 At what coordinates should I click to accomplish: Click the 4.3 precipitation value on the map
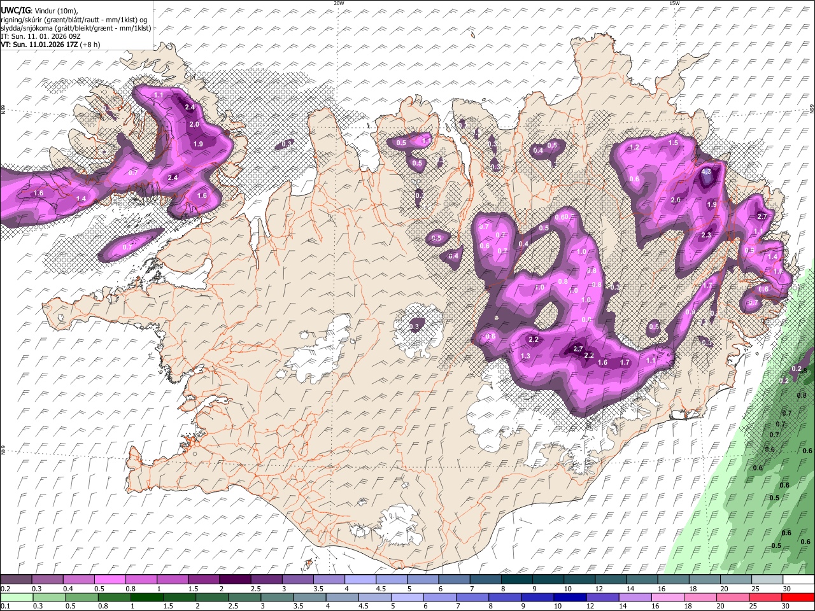point(706,171)
